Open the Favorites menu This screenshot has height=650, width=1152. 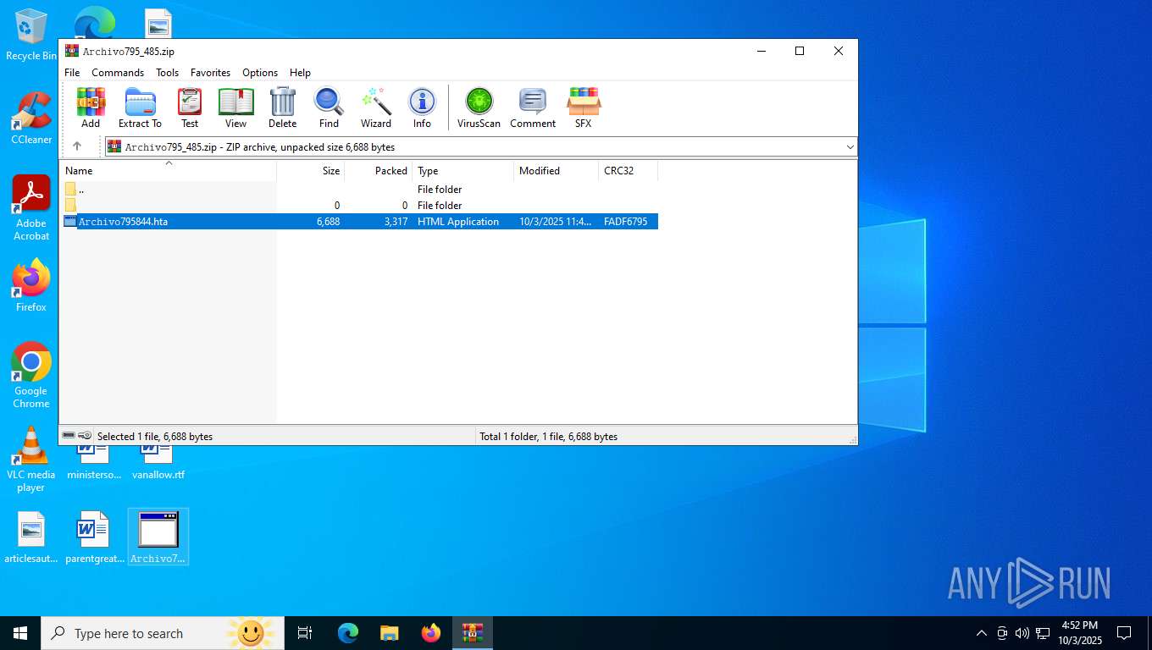click(210, 73)
